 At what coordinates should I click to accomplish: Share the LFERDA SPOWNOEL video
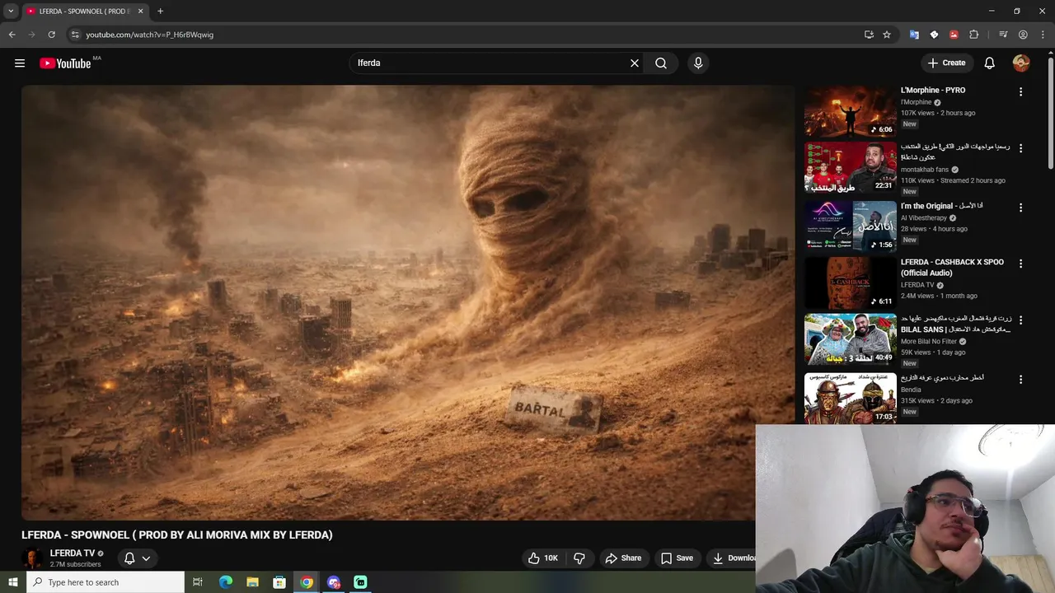pos(623,558)
